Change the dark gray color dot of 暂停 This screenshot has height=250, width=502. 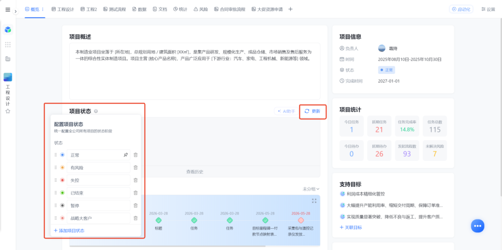[x=62, y=205]
